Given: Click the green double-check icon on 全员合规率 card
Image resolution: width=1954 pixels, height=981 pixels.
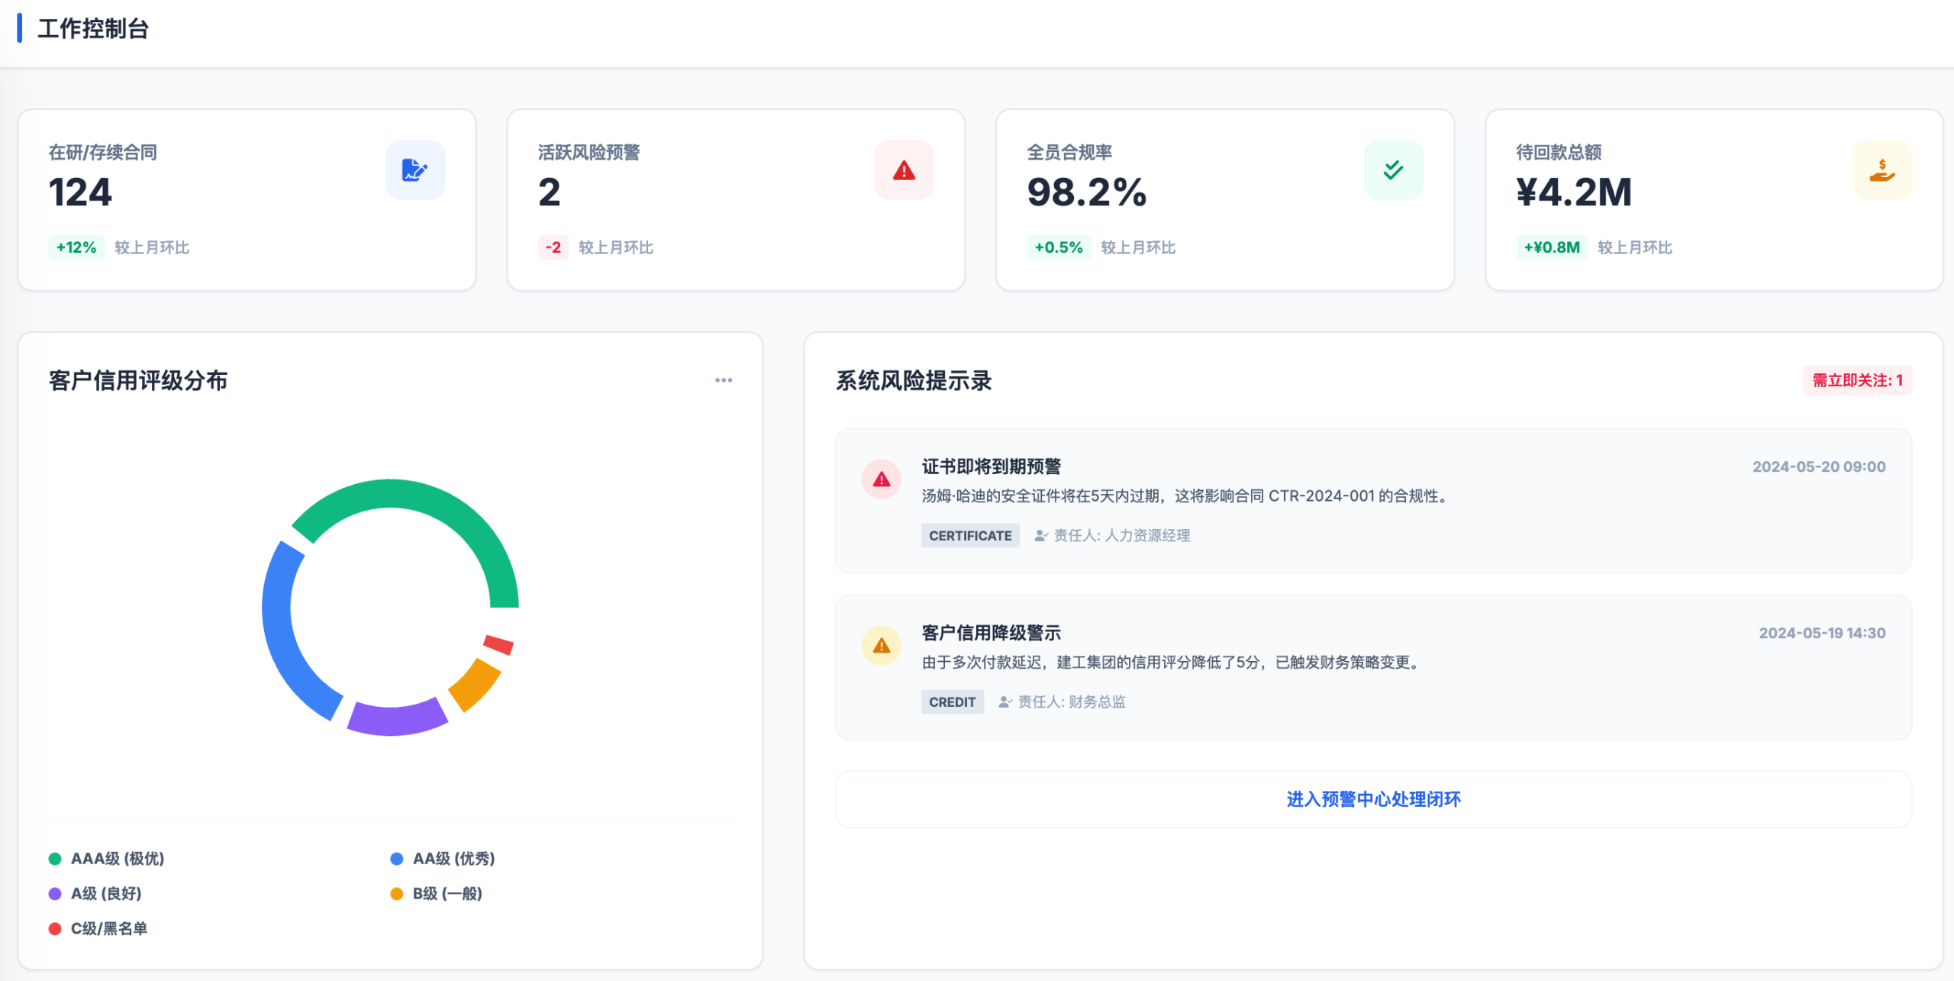Looking at the screenshot, I should point(1393,169).
